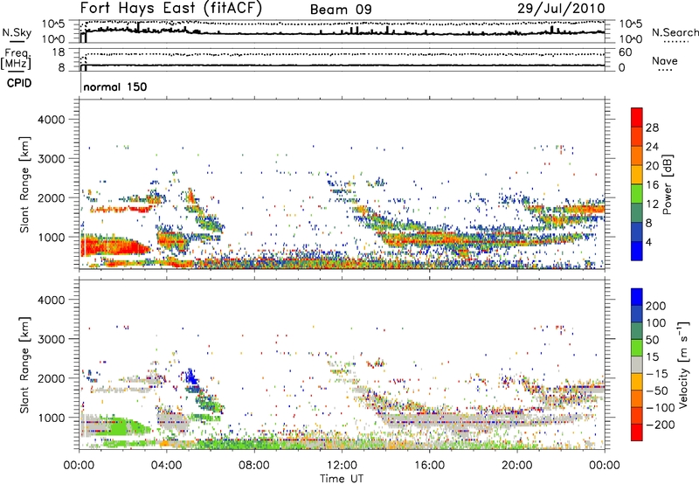
Task: Click the "Fort Hays East (fitACF)" title
Action: (x=171, y=8)
